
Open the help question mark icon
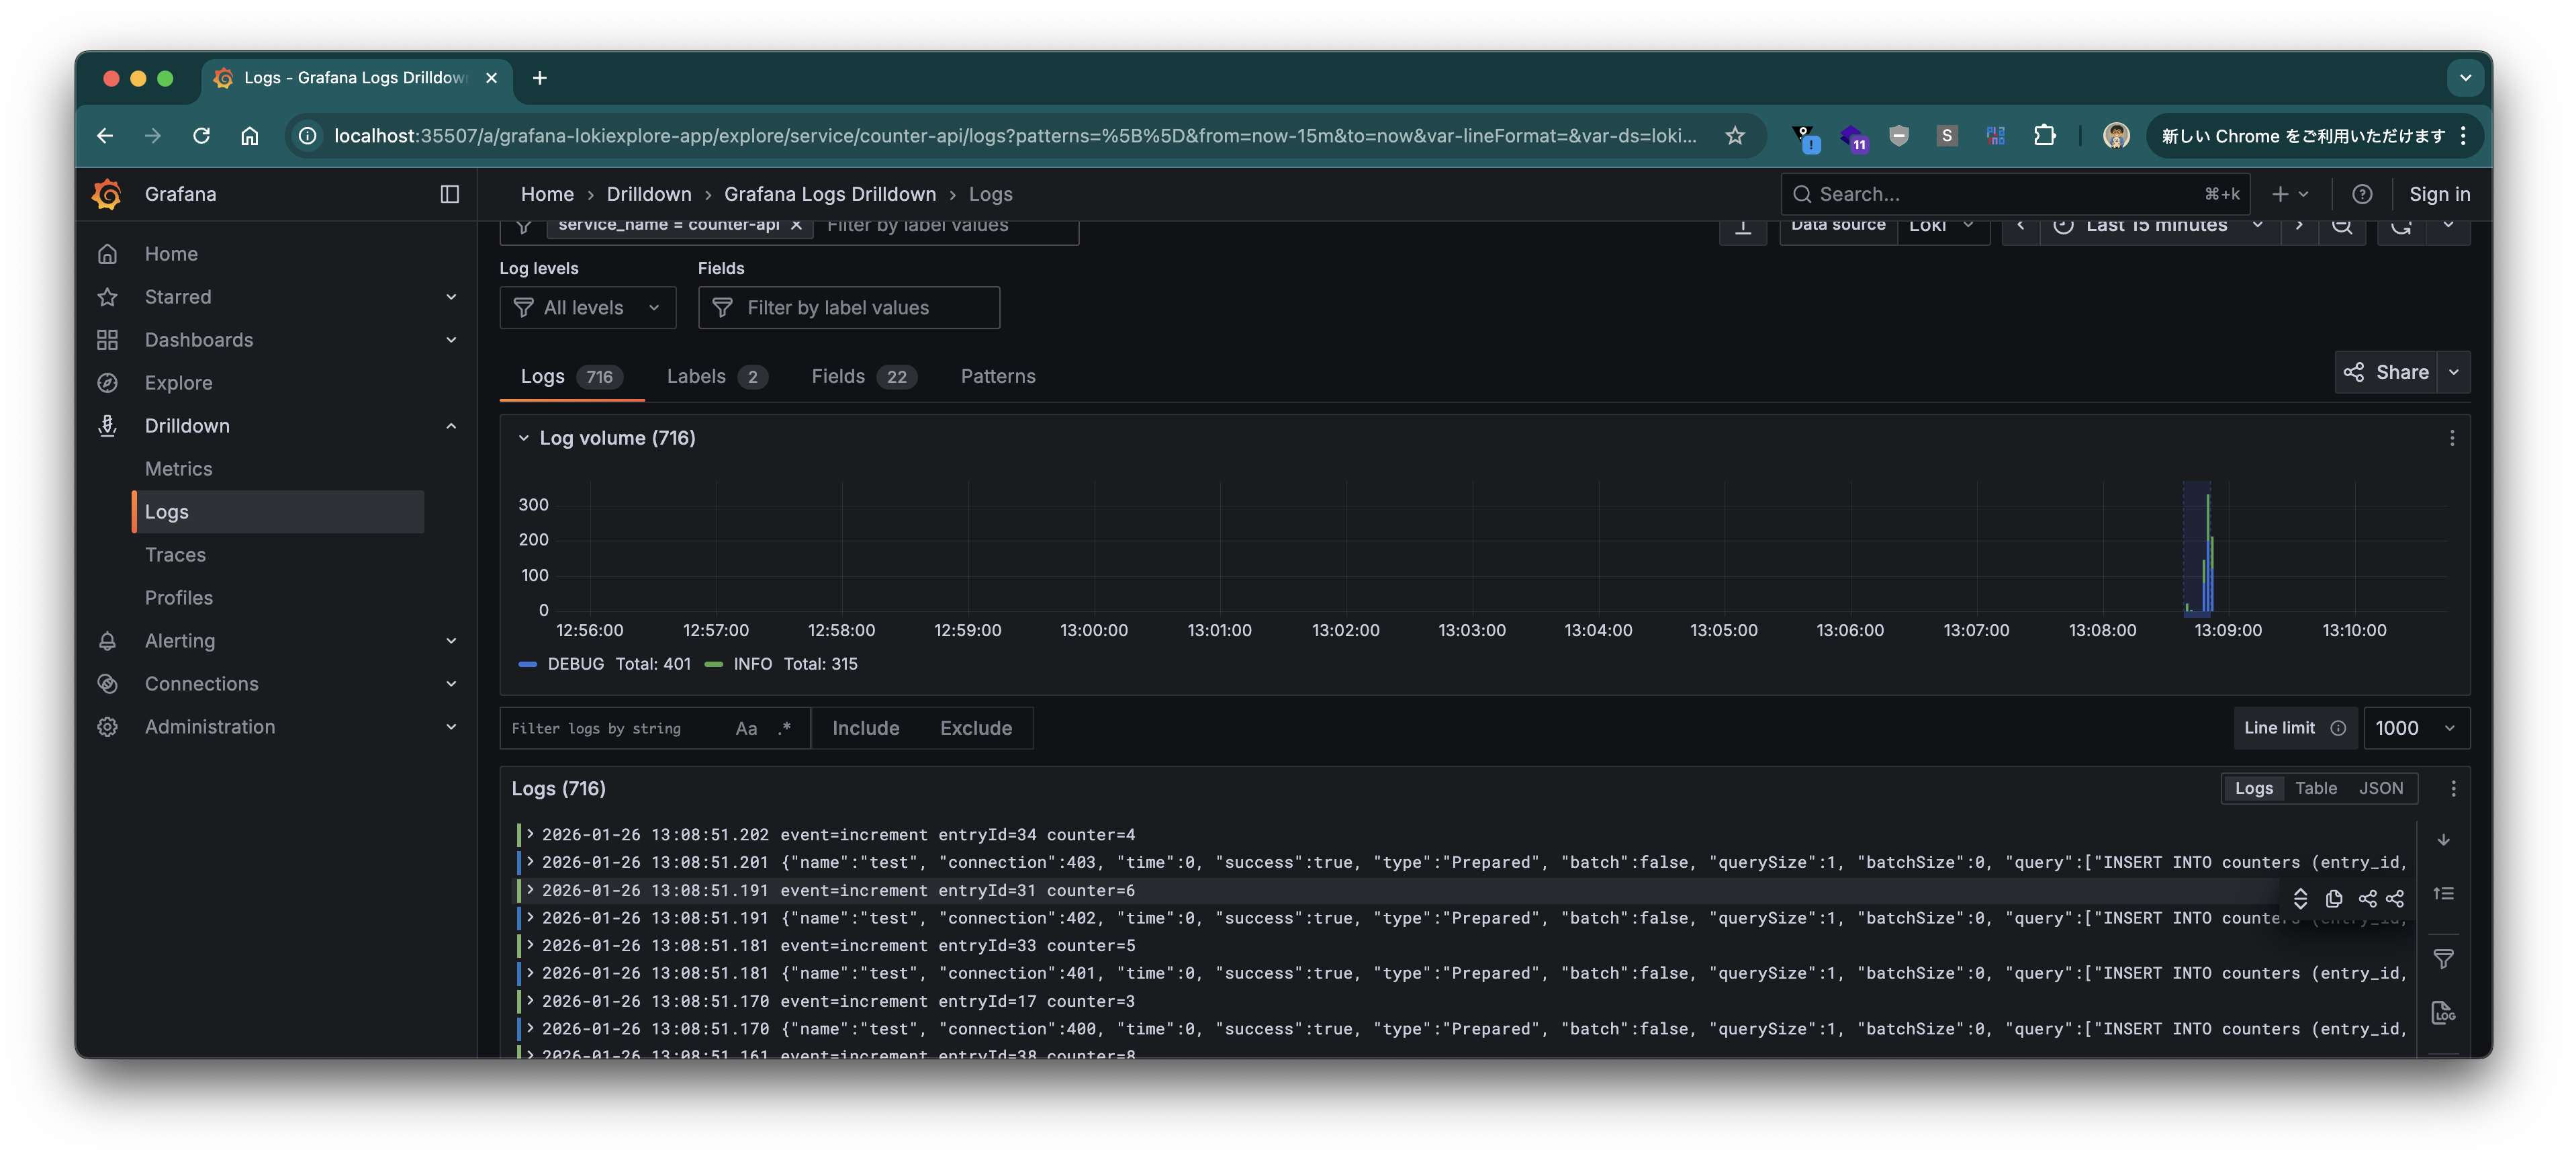2362,193
